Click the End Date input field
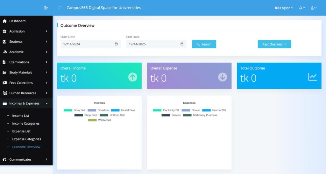 153,44
